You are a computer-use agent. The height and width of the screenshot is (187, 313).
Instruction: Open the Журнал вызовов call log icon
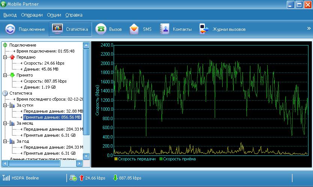tap(204, 29)
